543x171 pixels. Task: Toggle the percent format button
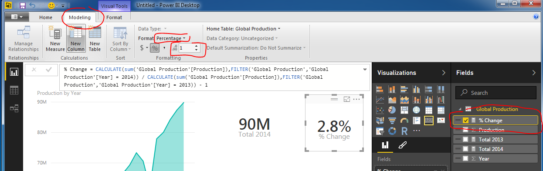click(155, 48)
